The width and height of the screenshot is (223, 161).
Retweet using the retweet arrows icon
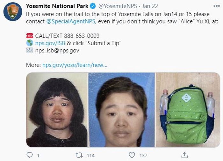click(x=79, y=155)
